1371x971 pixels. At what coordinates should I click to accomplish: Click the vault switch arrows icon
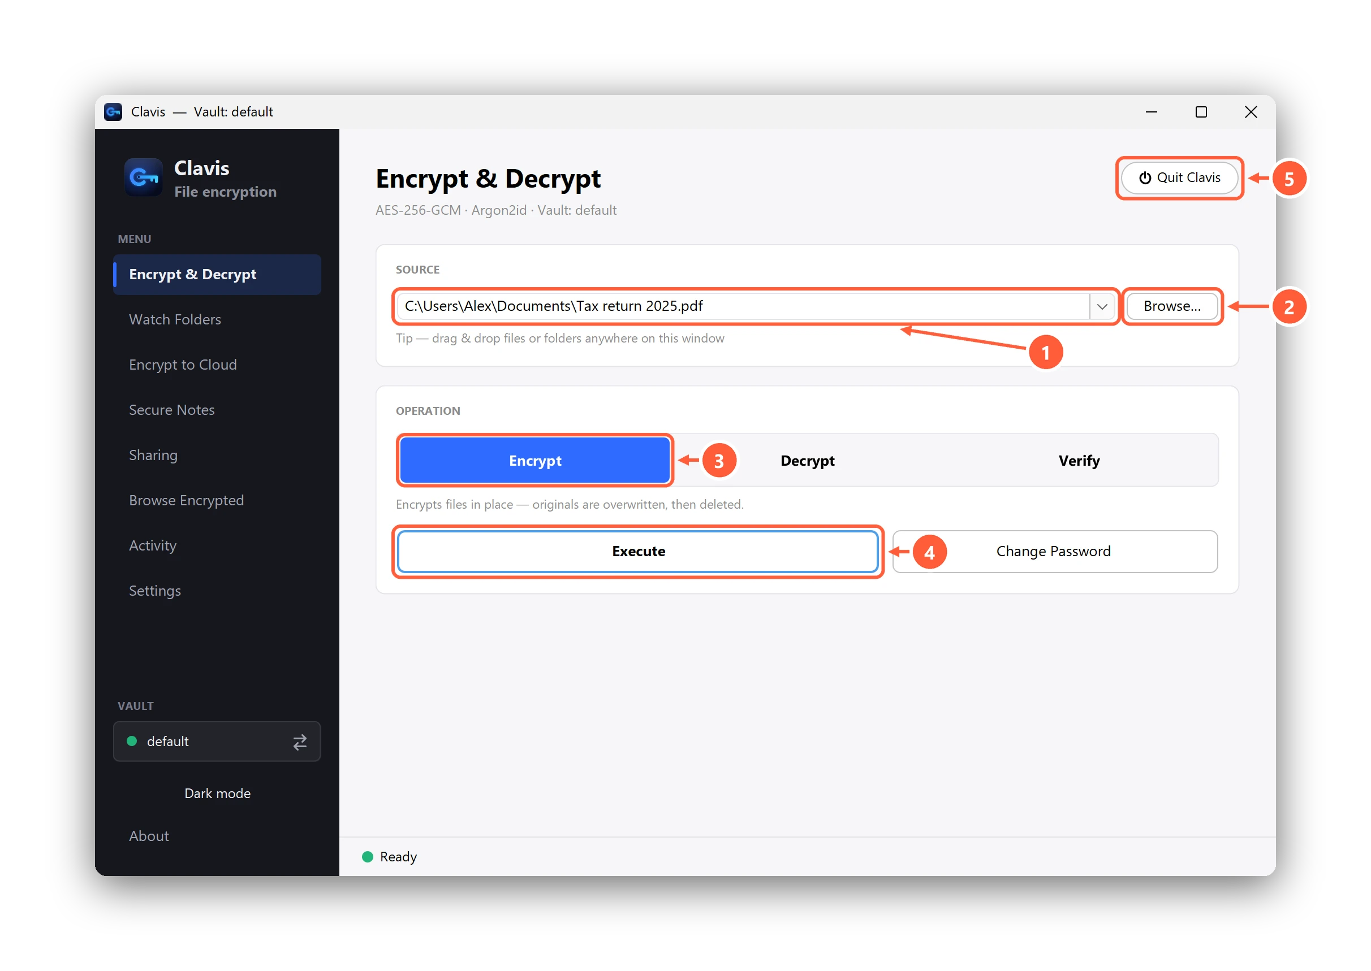[x=300, y=742]
